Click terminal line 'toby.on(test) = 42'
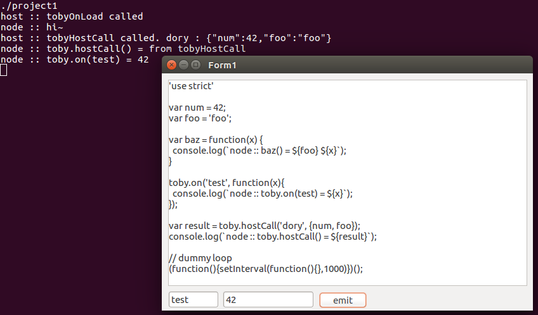The width and height of the screenshot is (538, 315). tap(74, 59)
